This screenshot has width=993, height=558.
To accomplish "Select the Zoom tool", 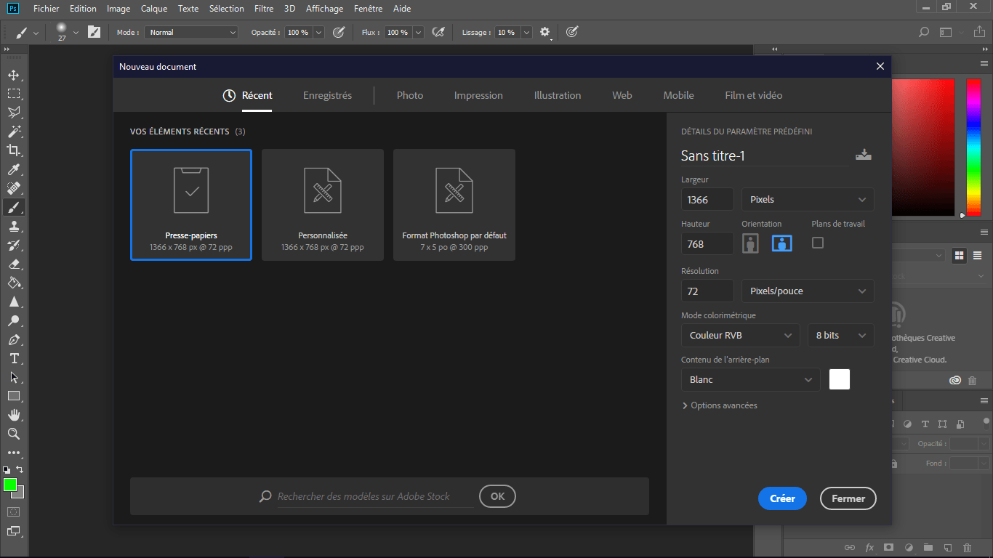I will pyautogui.click(x=13, y=434).
